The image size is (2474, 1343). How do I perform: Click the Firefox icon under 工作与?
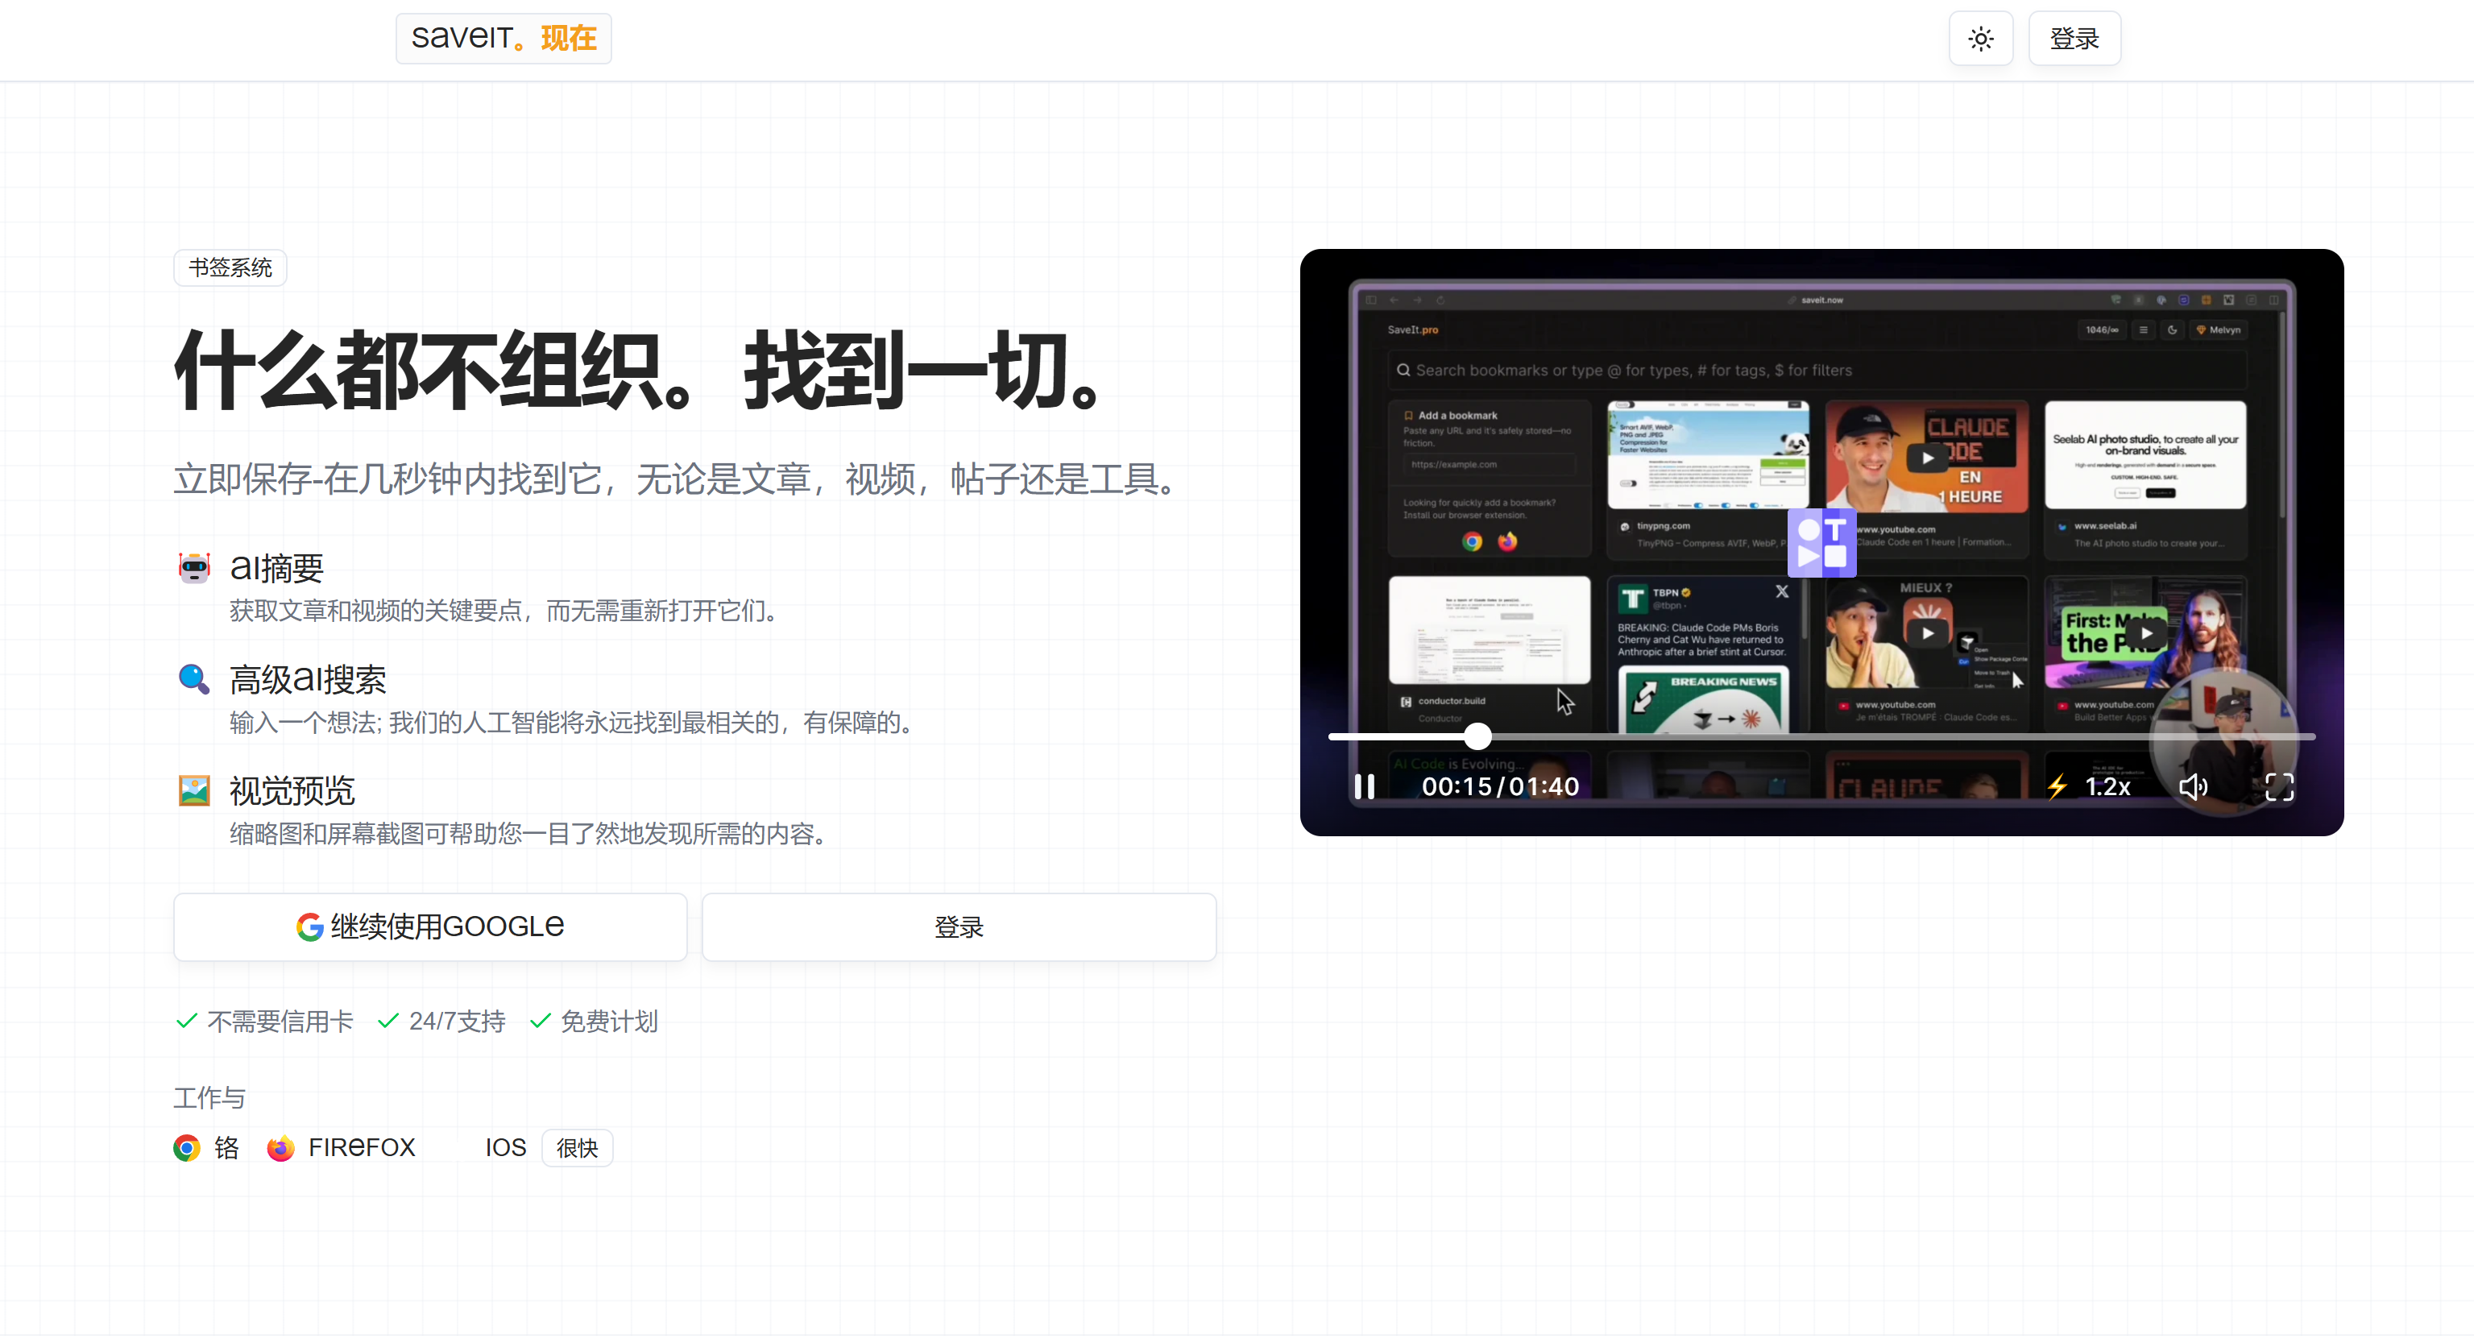280,1147
